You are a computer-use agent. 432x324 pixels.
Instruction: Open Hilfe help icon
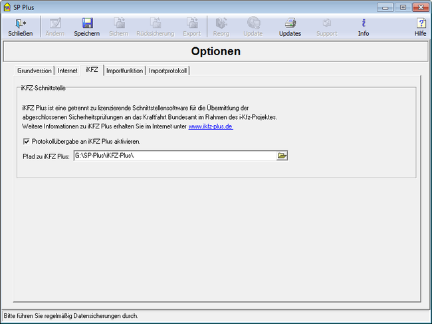(421, 23)
